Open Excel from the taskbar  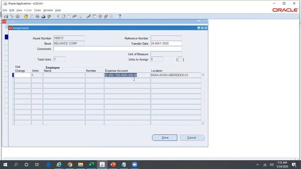pos(91,165)
